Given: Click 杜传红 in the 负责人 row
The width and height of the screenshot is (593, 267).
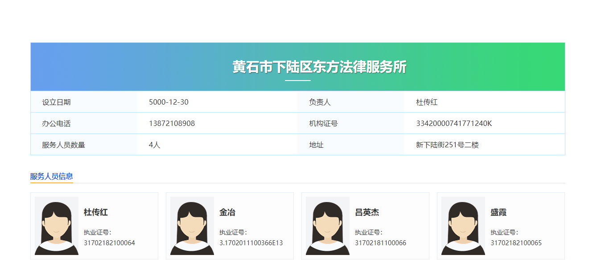Looking at the screenshot, I should pos(427,102).
